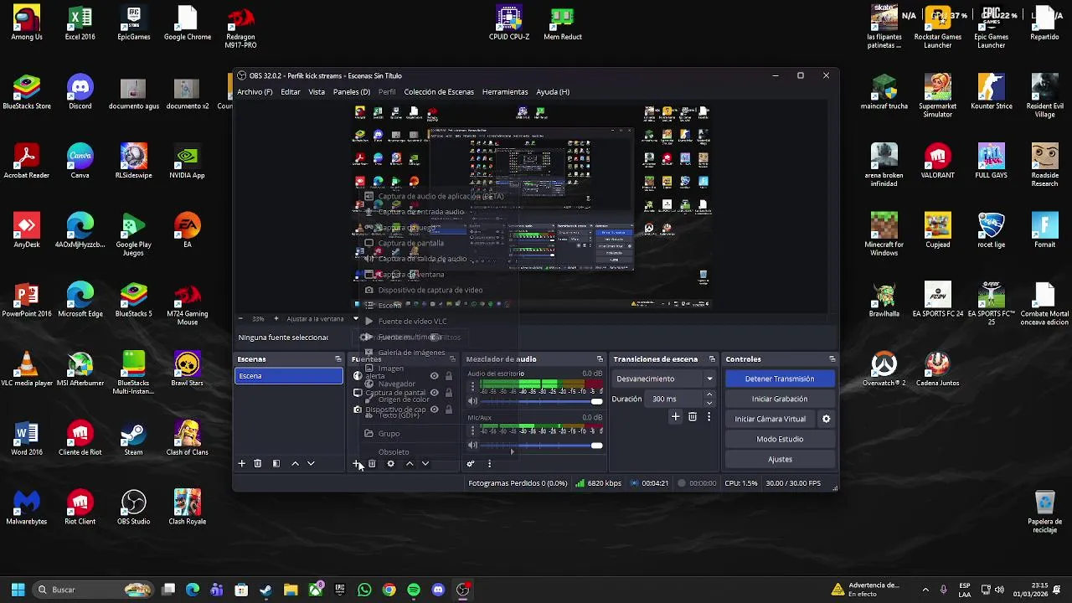Click Iniciar Grabación button
The image size is (1072, 603).
(780, 399)
